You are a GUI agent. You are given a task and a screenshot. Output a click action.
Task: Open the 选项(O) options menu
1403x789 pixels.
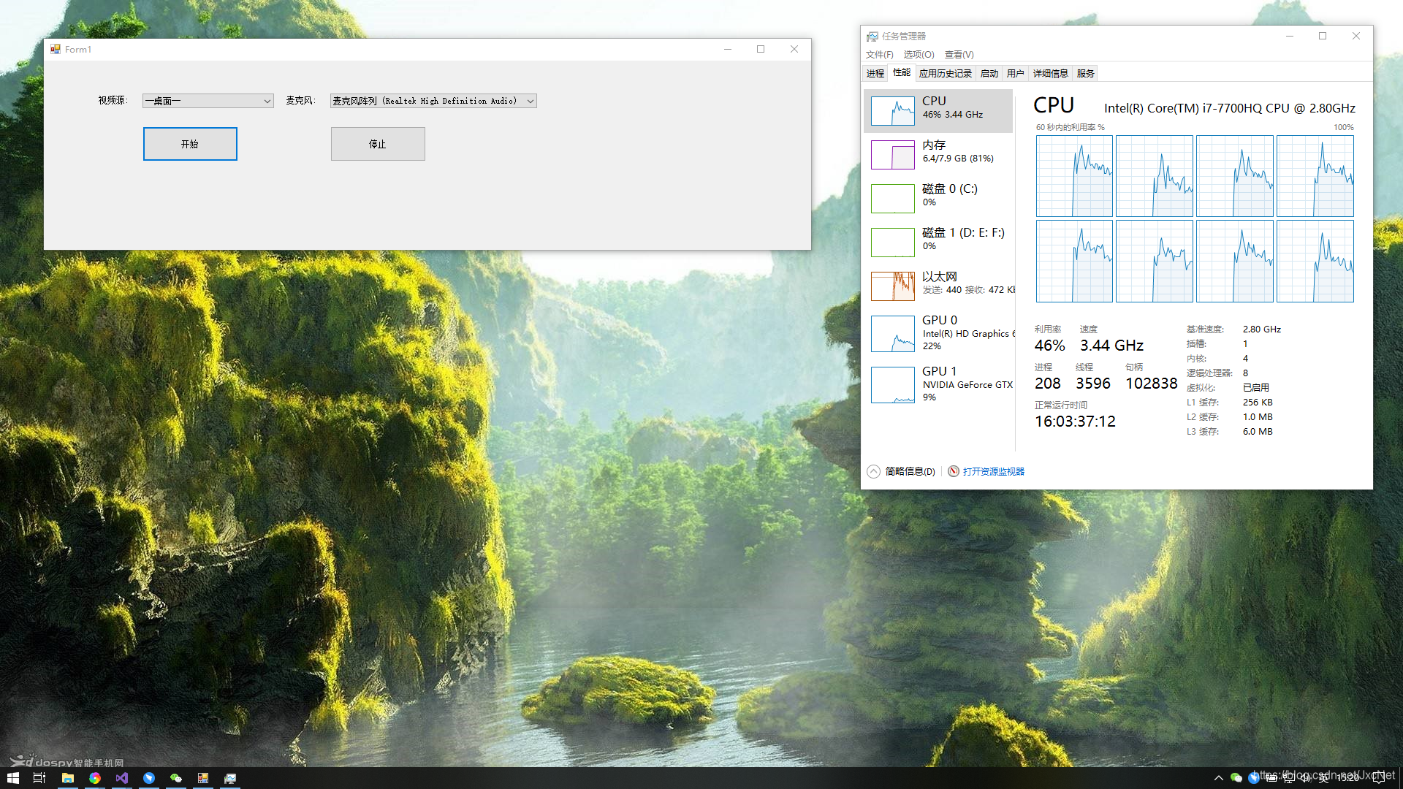(x=918, y=55)
